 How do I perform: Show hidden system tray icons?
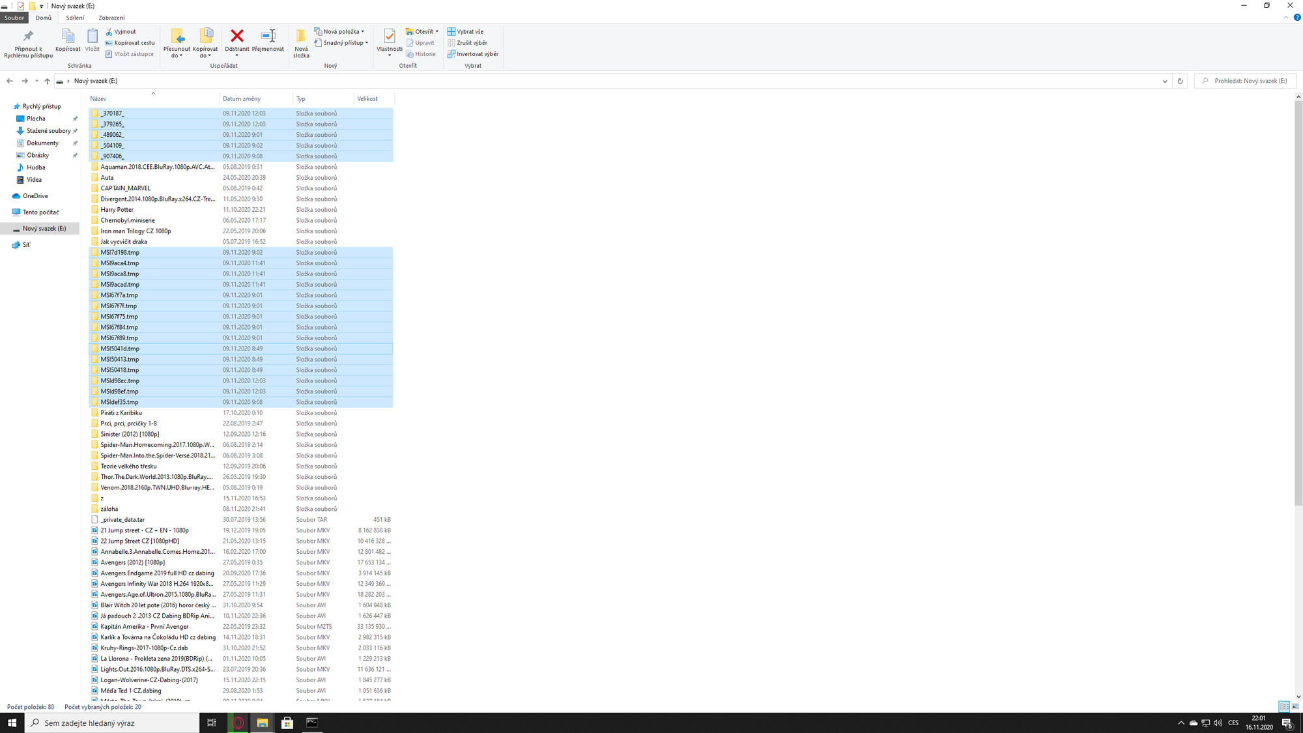(x=1181, y=723)
